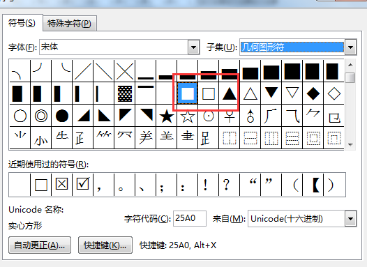Open the 子集 subset dropdown arrow
Viewport: 367px width, 267px height.
(350, 47)
